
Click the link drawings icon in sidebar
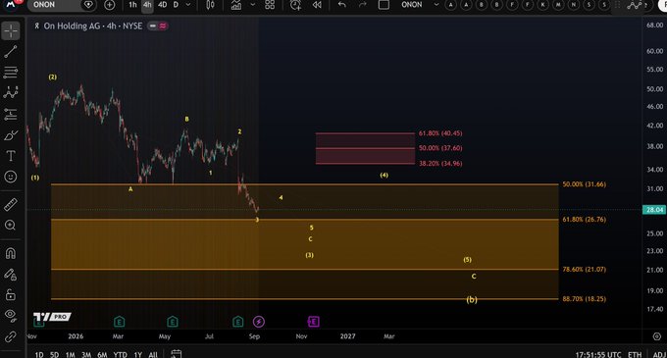[x=11, y=336]
